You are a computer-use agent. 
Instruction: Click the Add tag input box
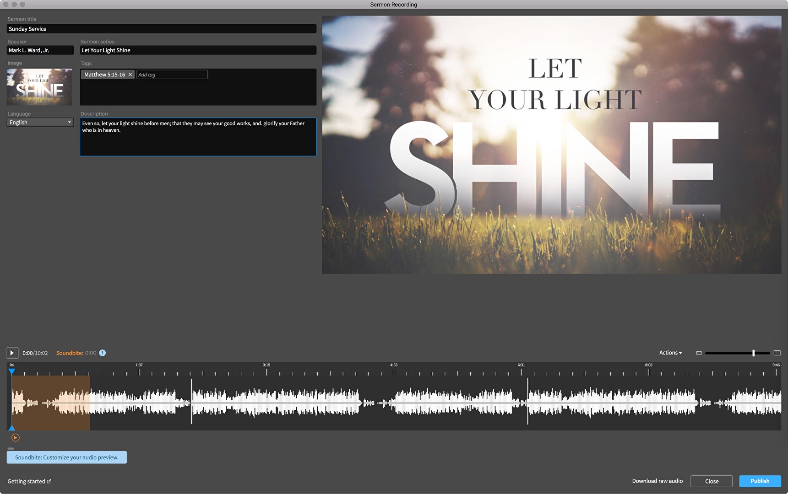point(172,75)
